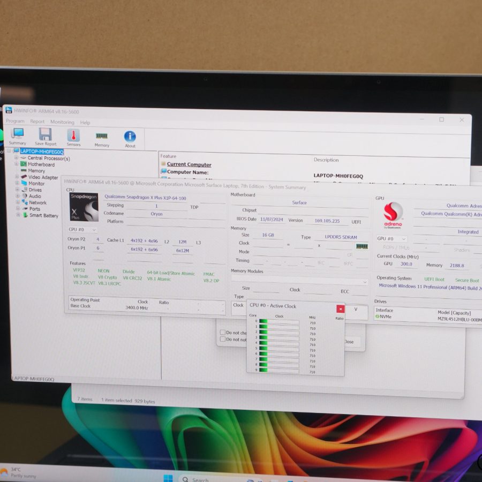This screenshot has height=482, width=482.
Task: Expand Central Processor(s) tree node
Action: point(16,157)
